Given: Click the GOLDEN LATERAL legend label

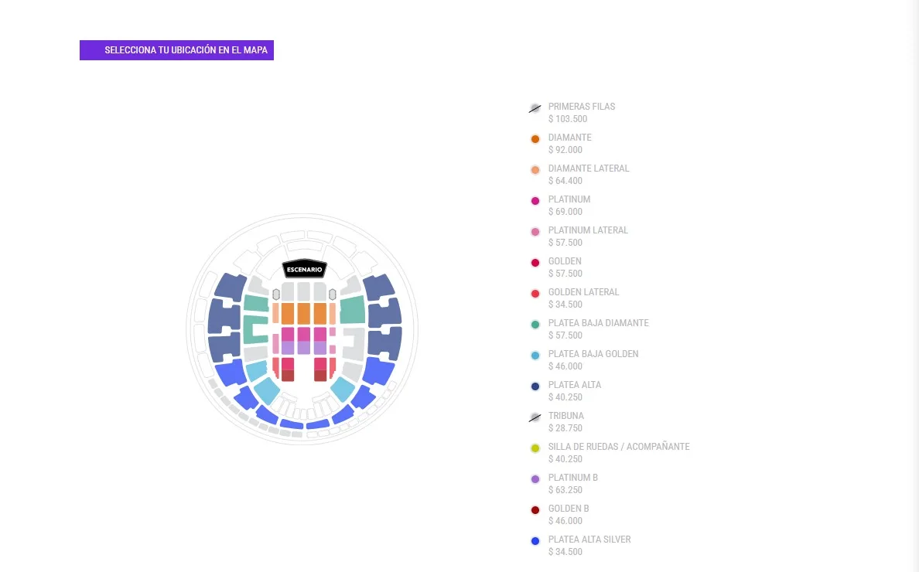Looking at the screenshot, I should 583,292.
